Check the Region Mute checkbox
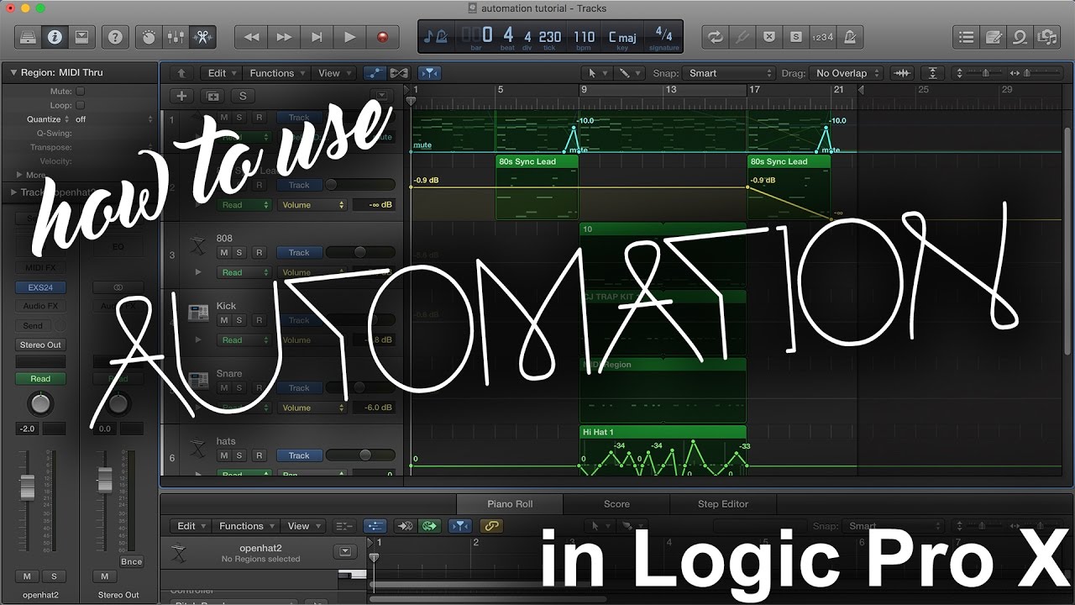This screenshot has height=605, width=1075. [81, 91]
